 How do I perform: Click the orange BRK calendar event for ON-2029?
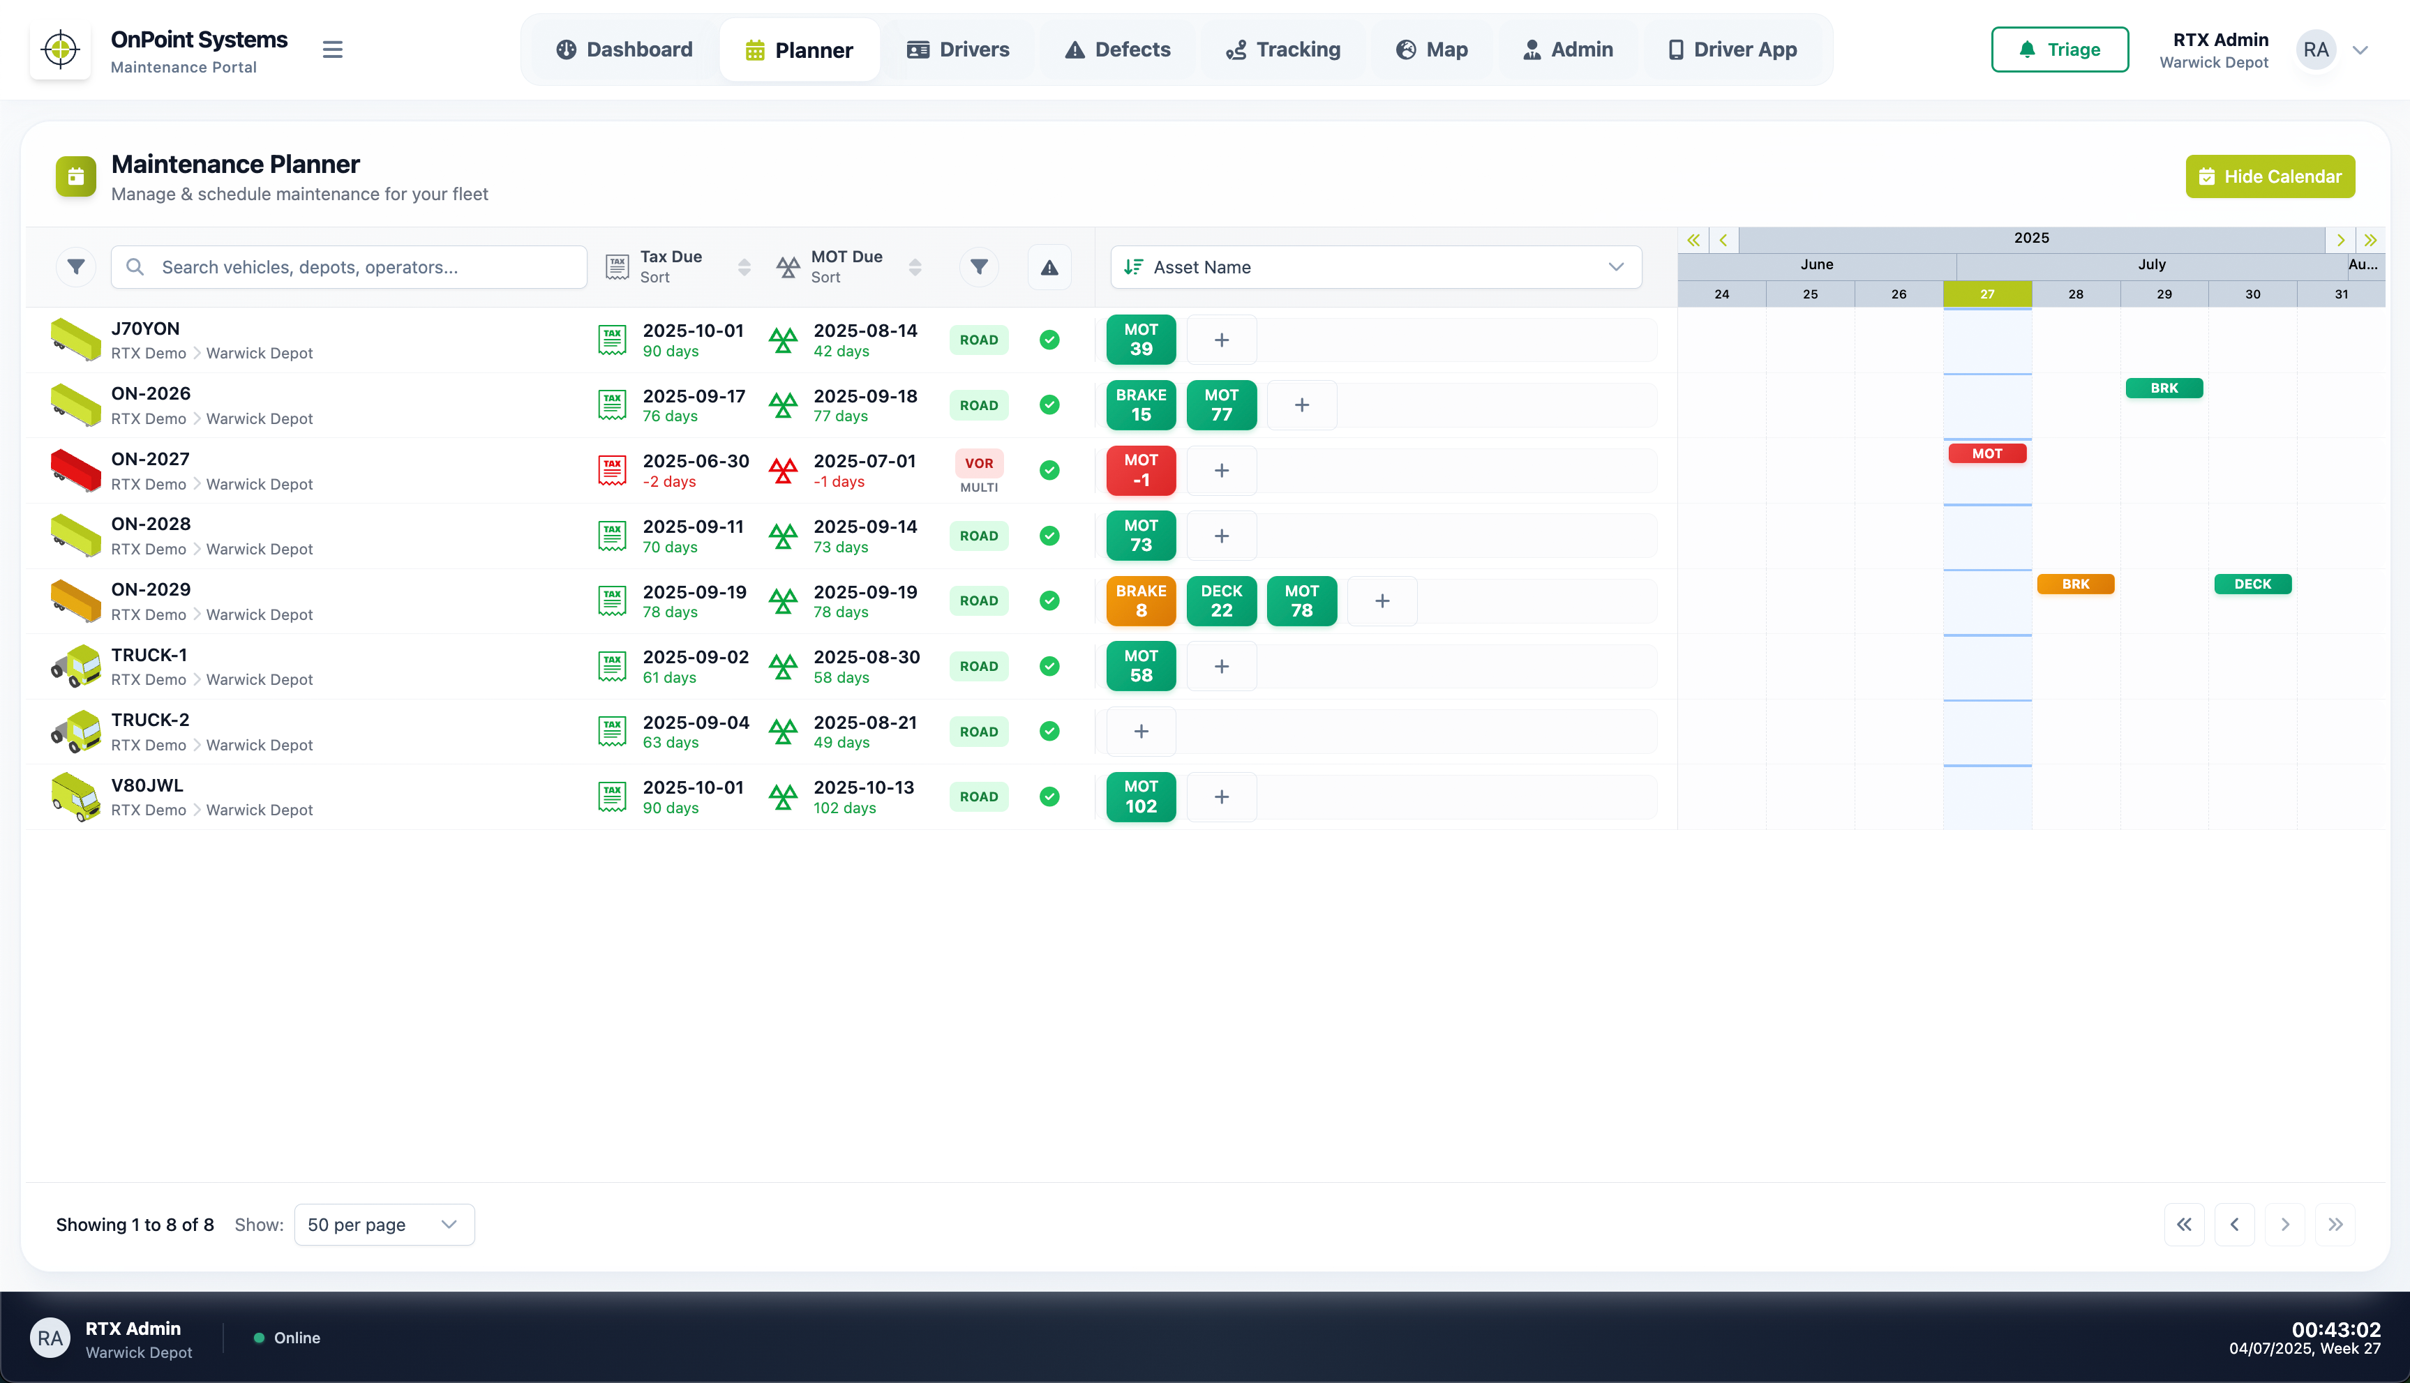[2076, 583]
